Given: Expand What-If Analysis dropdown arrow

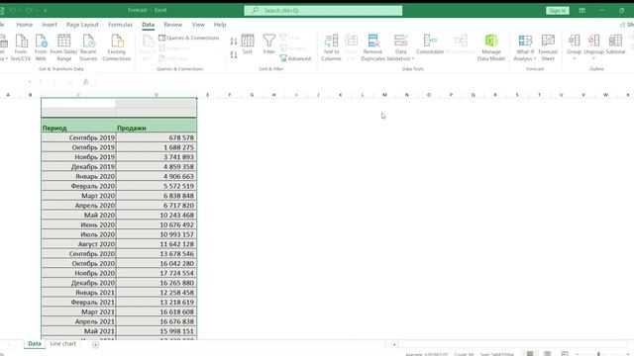Looking at the screenshot, I should coord(535,59).
